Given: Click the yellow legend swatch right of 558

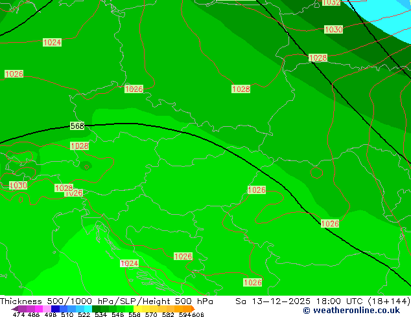Looking at the screenshot, I should pos(137,309).
